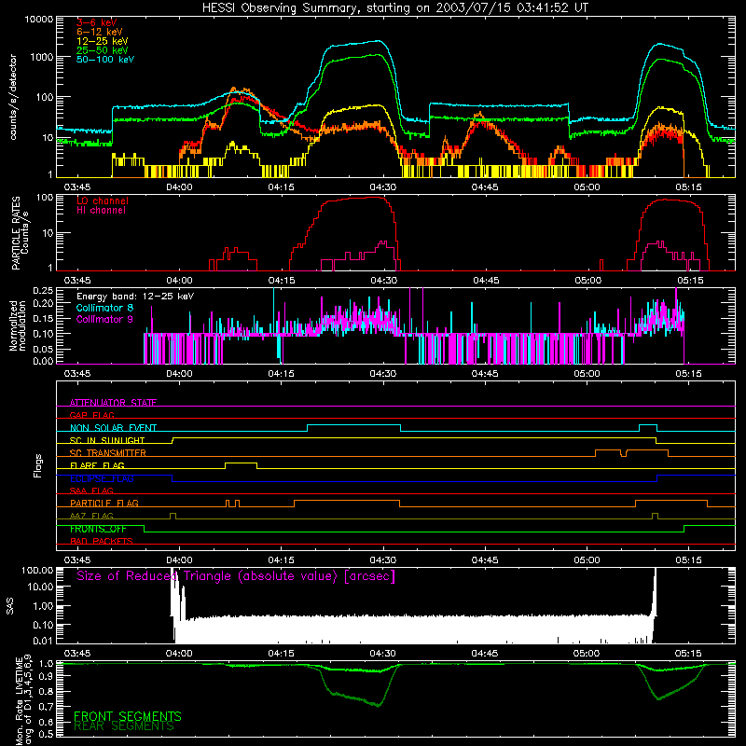Click the 0.25 tick on modulation axis
Screen dimensions: 746x746
point(43,290)
